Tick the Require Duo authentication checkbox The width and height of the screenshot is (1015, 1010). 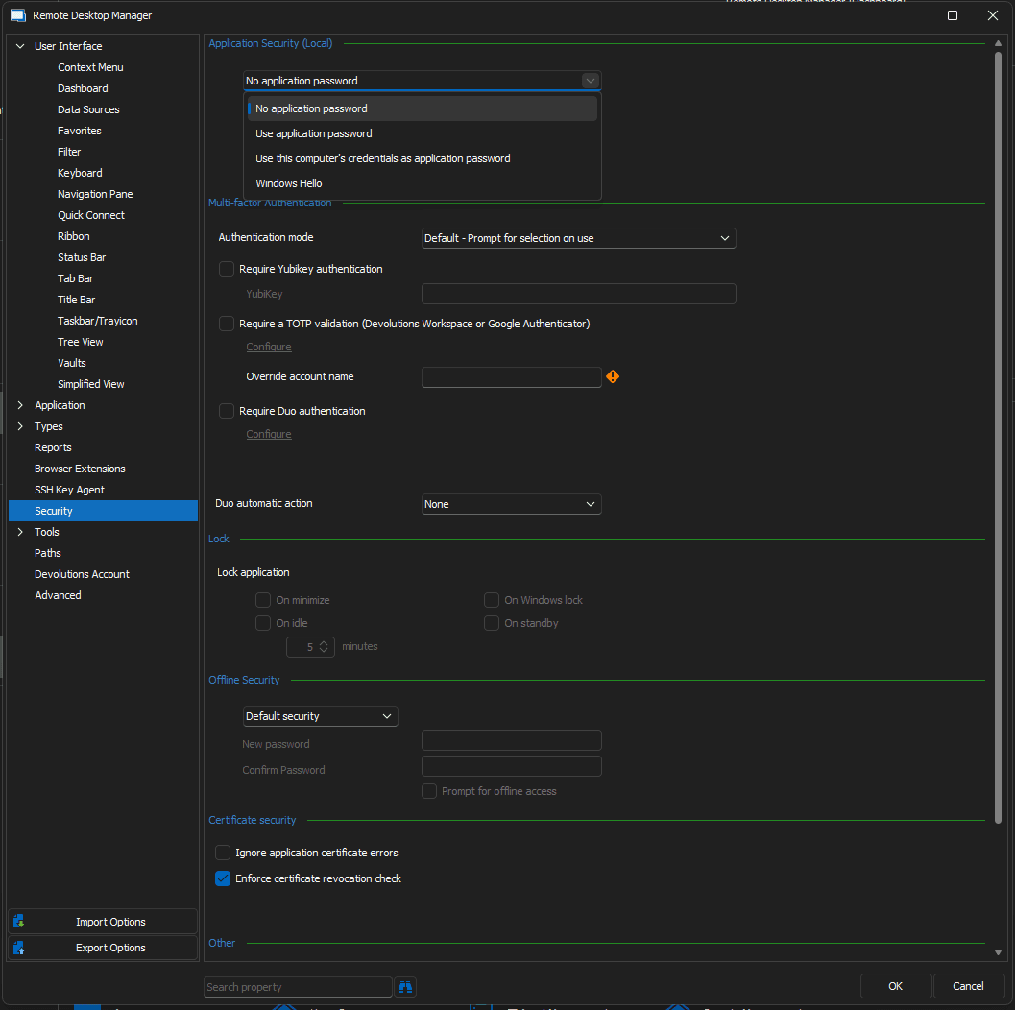tap(227, 411)
